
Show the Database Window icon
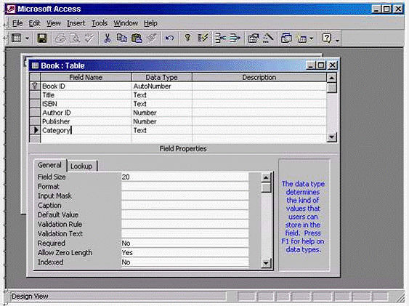tap(286, 39)
